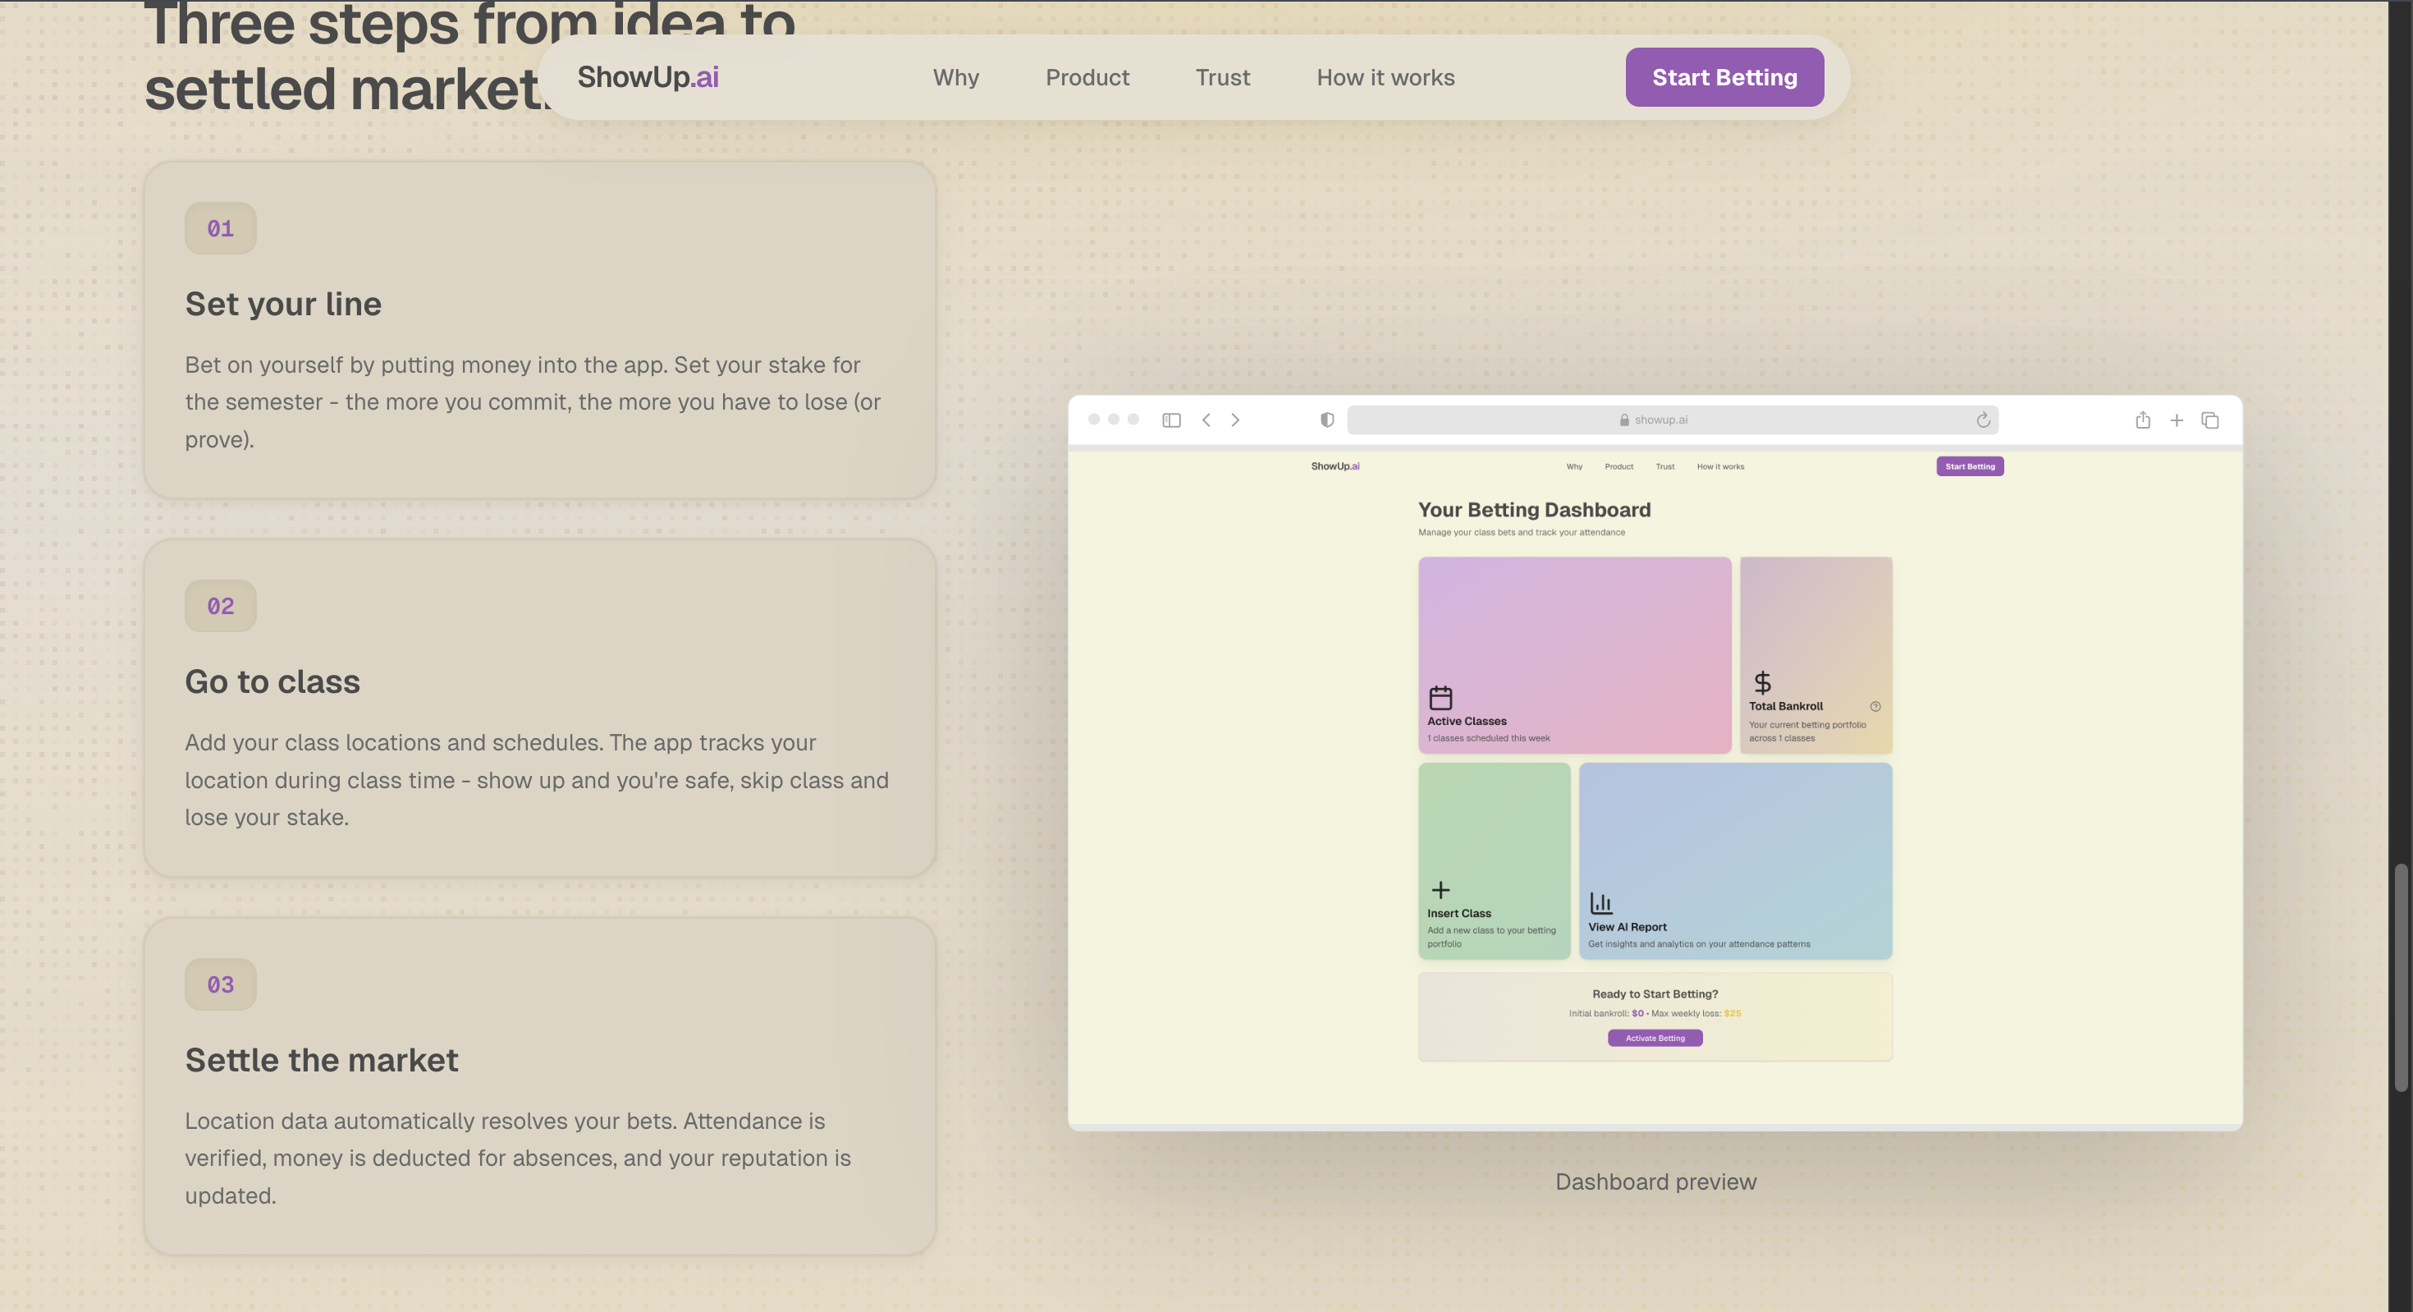Click the help icon next to Total Bankroll

point(1875,707)
